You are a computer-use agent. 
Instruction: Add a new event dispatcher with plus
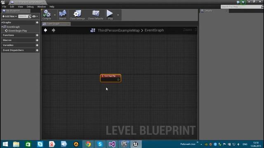click(37, 50)
